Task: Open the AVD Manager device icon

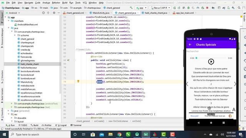Action: tap(229, 8)
